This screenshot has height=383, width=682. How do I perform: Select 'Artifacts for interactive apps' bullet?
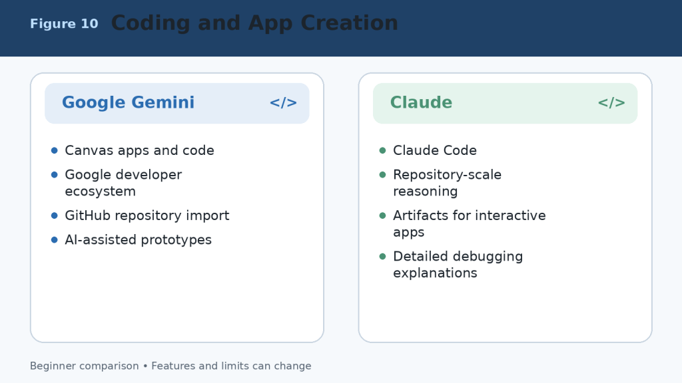pos(470,223)
